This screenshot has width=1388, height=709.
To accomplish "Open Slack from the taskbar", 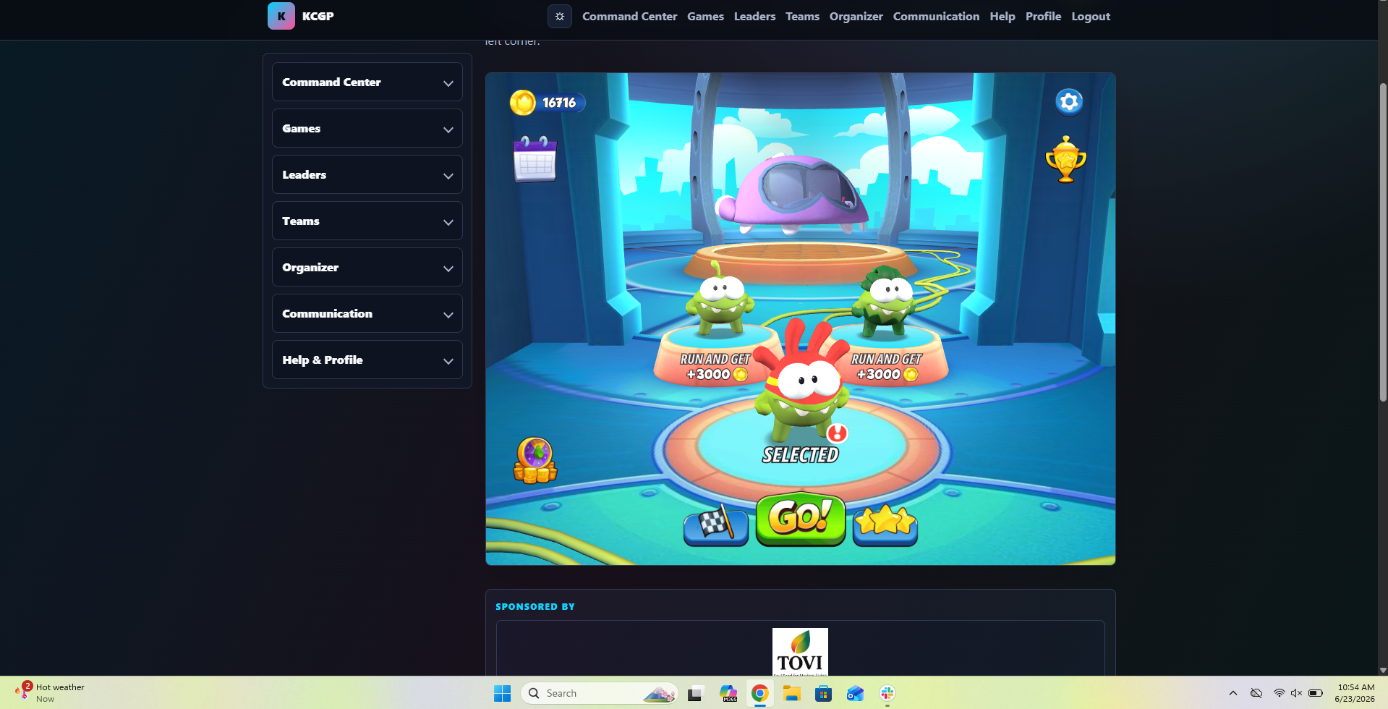I will 887,693.
